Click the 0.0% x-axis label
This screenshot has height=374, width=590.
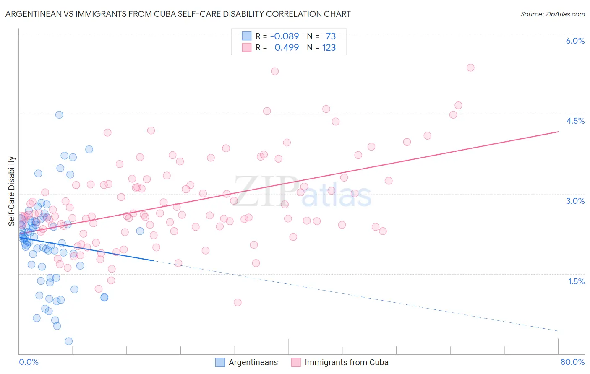29,362
